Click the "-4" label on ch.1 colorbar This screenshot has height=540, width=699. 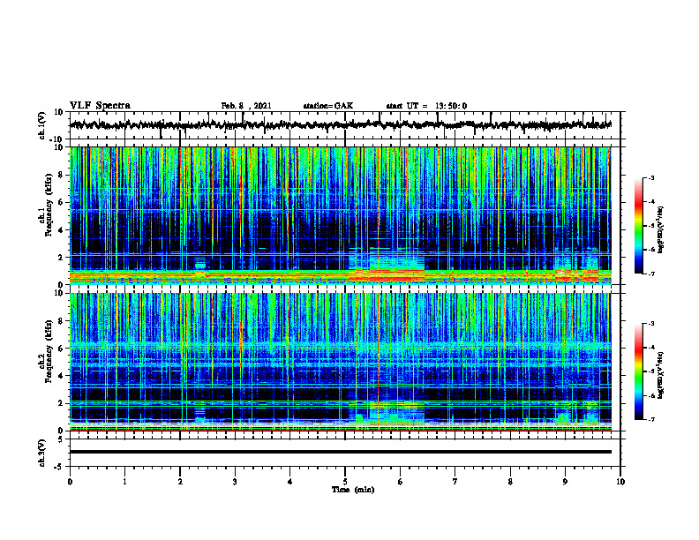click(x=651, y=202)
